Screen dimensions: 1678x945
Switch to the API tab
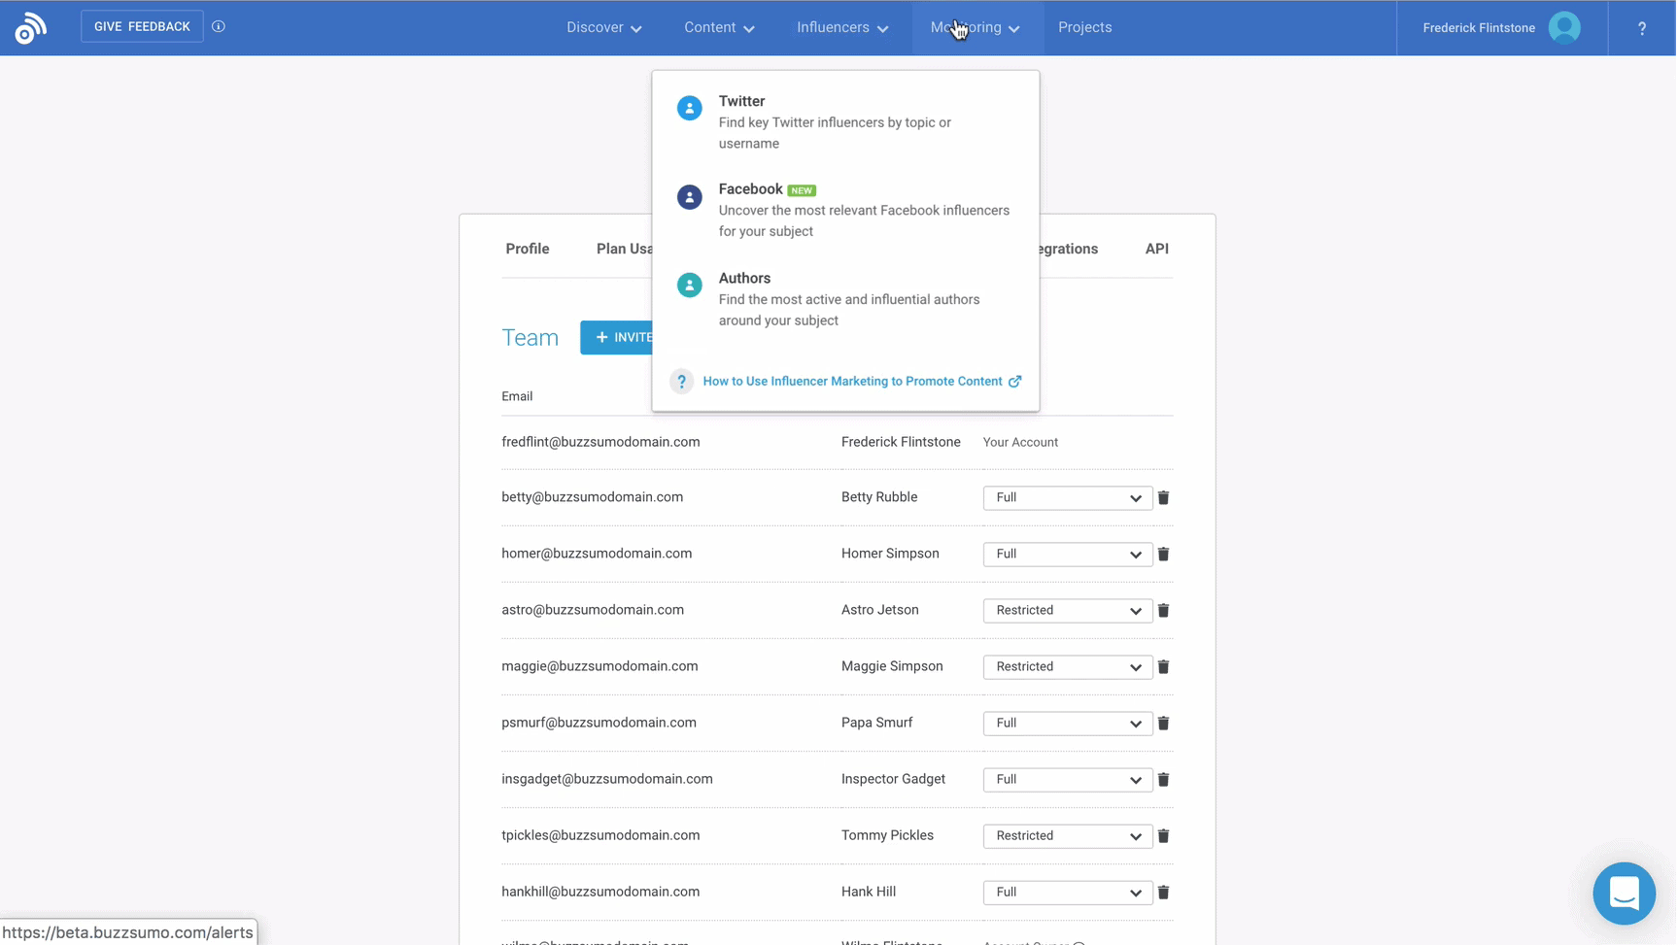pos(1156,249)
